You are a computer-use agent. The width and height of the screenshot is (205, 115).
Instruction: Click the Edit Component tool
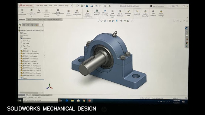click(x=22, y=12)
